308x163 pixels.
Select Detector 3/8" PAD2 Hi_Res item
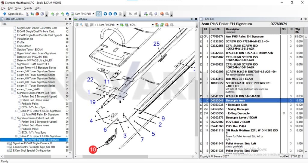[32, 57]
